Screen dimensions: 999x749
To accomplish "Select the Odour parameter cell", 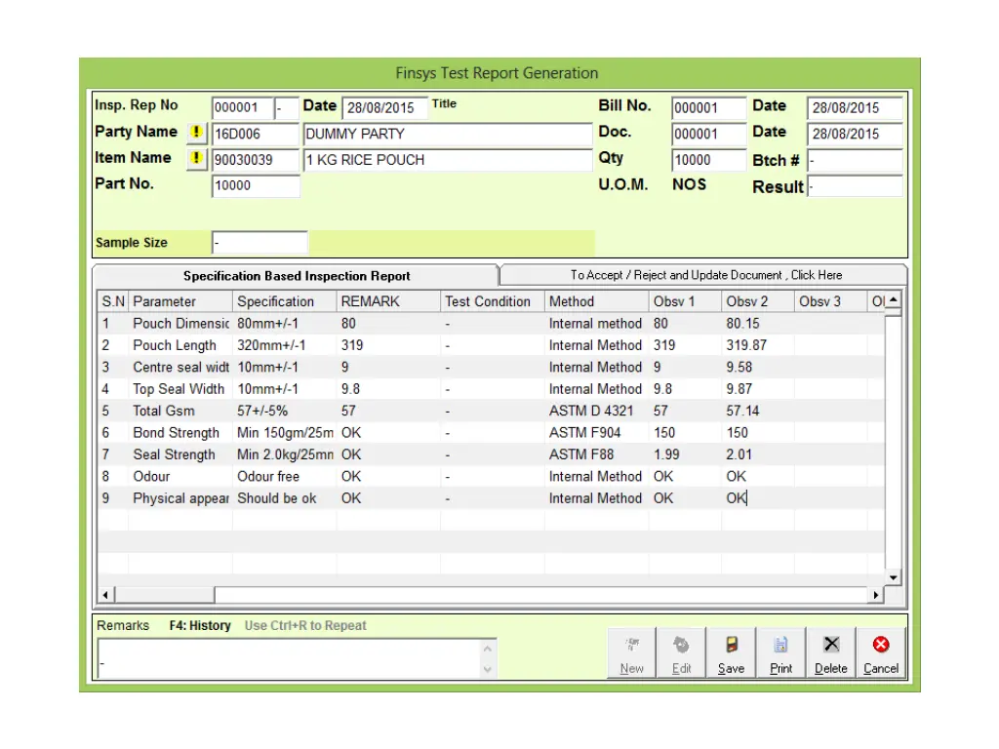I will 180,476.
